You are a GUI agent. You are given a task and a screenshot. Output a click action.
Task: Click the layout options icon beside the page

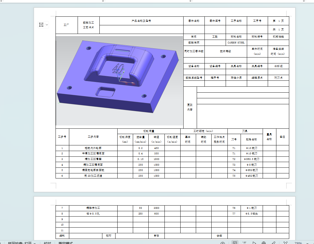tap(41, 25)
